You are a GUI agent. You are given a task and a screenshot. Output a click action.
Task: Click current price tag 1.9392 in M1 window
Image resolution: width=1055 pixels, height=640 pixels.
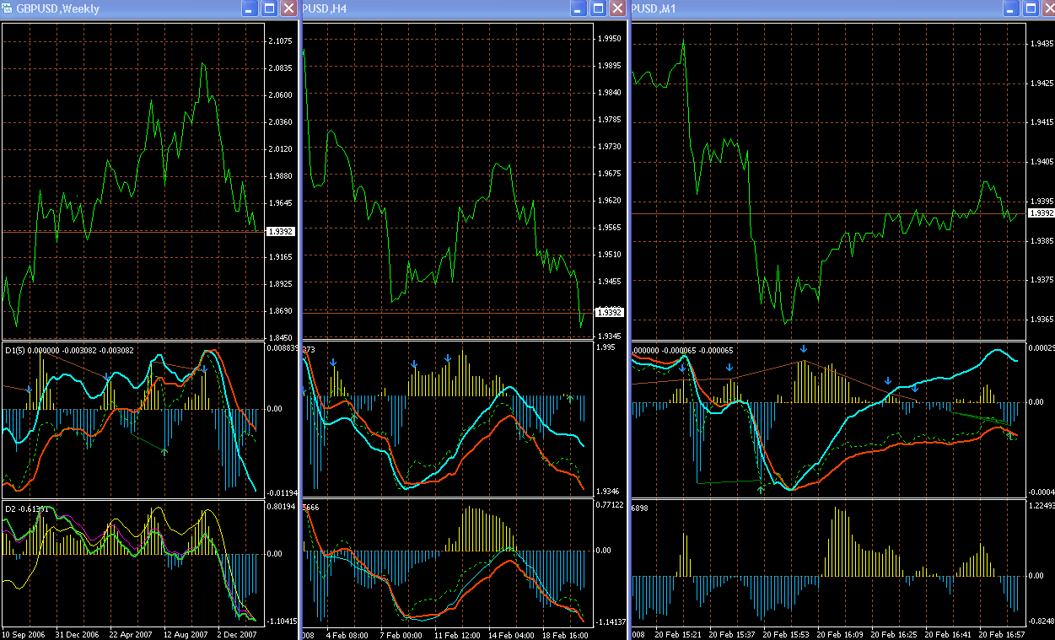pyautogui.click(x=1041, y=213)
